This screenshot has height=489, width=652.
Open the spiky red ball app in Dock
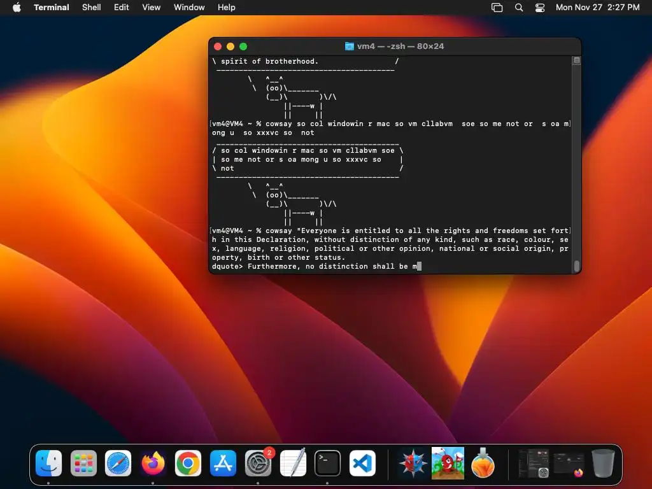(x=413, y=463)
